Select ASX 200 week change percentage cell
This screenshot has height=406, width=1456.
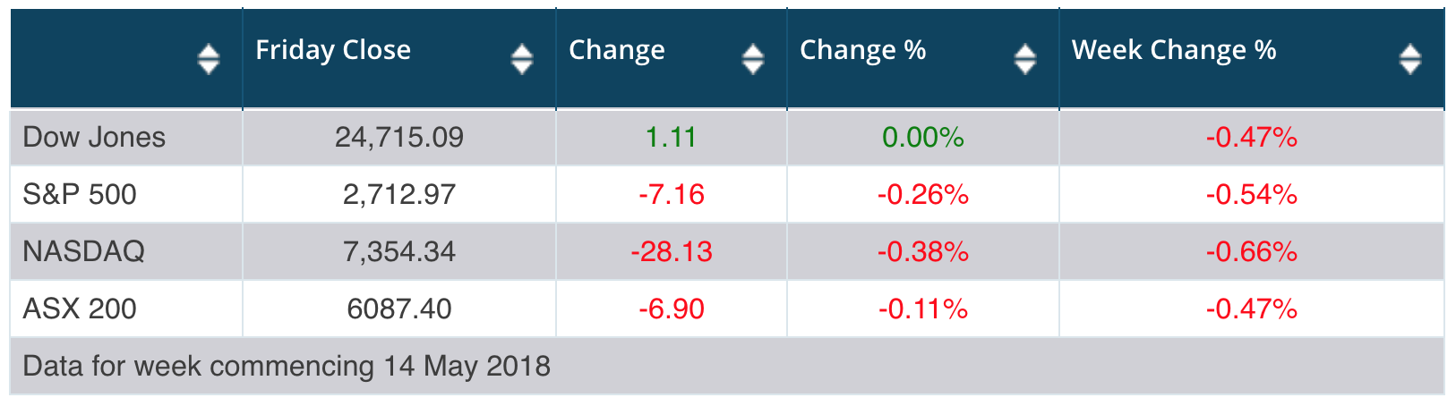tap(1252, 309)
